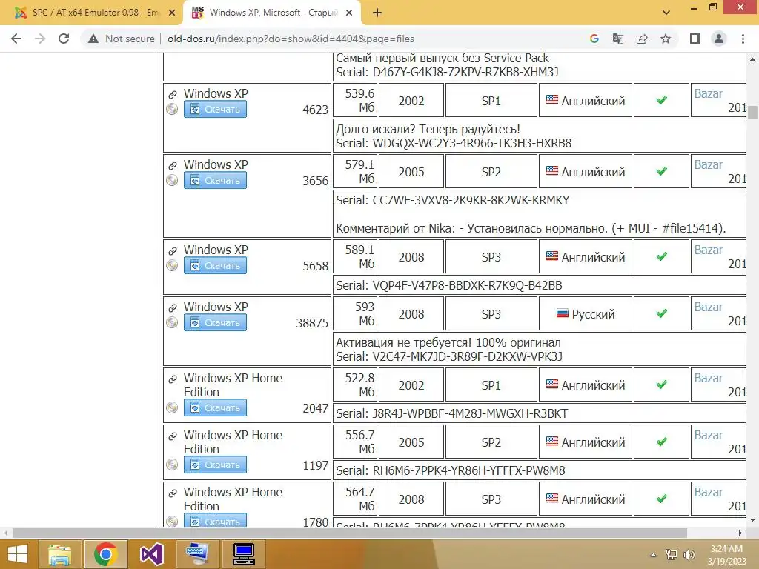Click the CD icon for Windows XP 5658 downloads
This screenshot has height=569, width=759.
(x=172, y=265)
